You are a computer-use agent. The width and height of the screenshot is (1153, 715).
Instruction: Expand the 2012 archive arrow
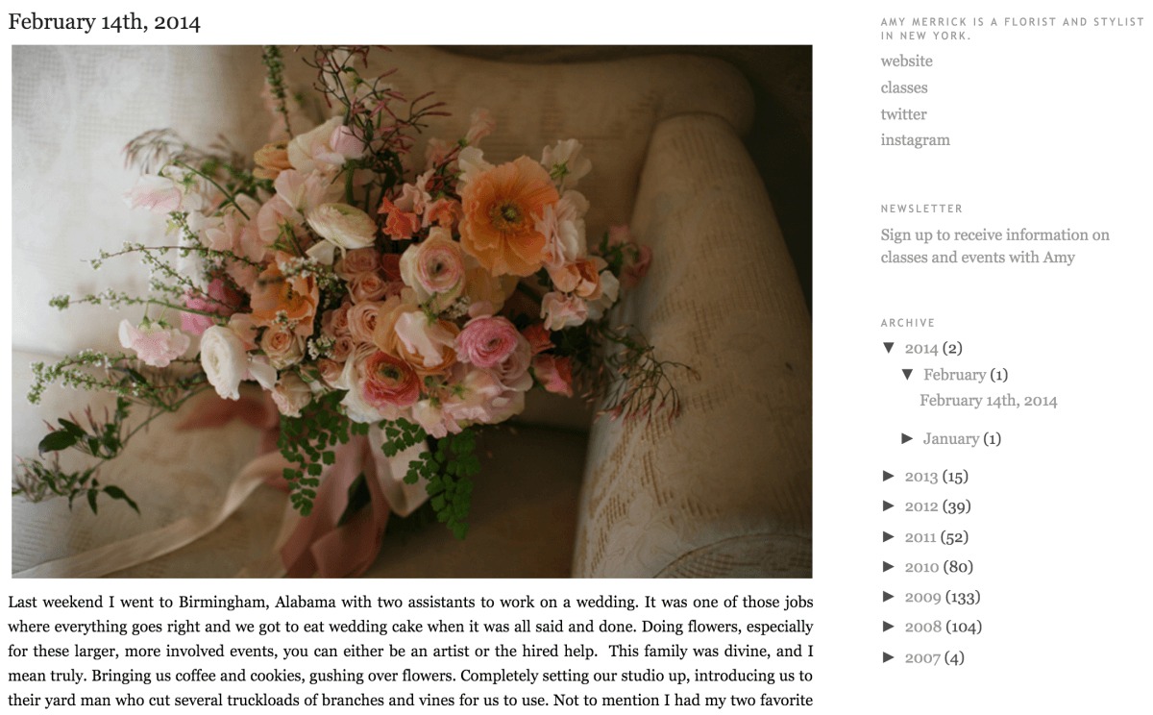pyautogui.click(x=889, y=505)
